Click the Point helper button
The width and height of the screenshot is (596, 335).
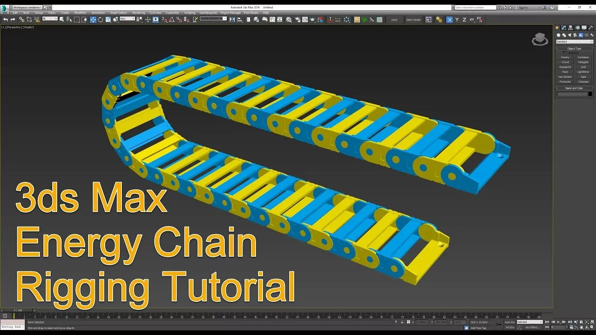[565, 72]
